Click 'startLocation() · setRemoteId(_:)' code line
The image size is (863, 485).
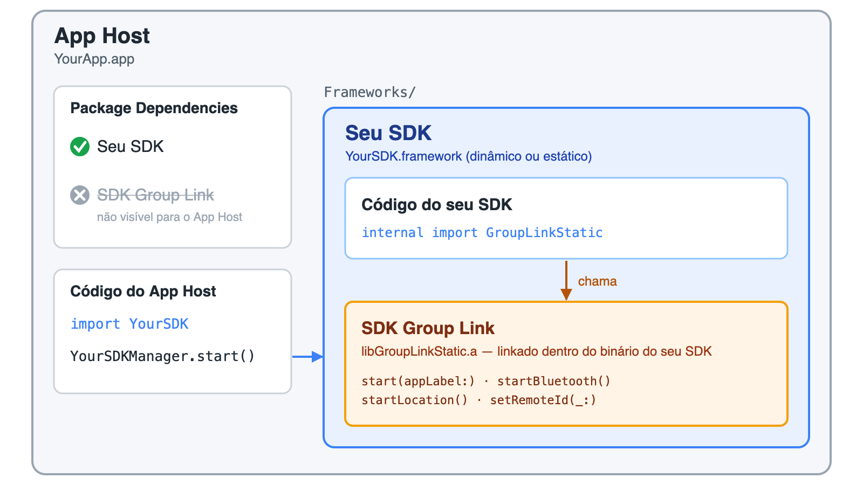click(479, 400)
